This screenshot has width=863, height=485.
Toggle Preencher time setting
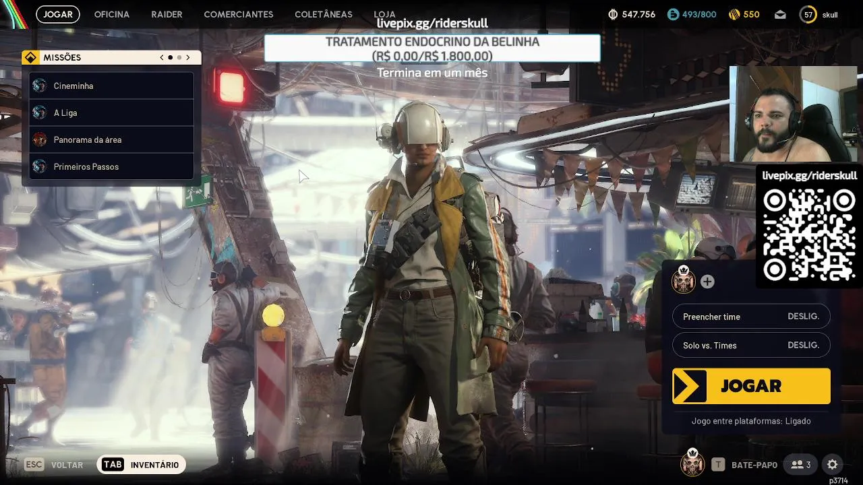click(751, 317)
